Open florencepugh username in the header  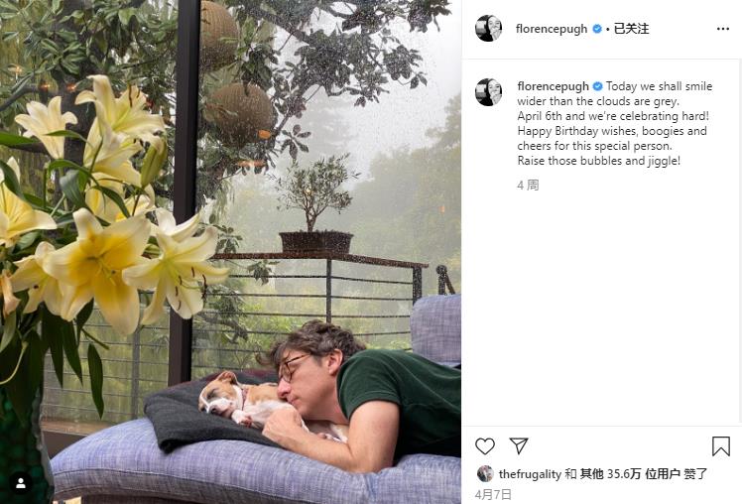[552, 29]
